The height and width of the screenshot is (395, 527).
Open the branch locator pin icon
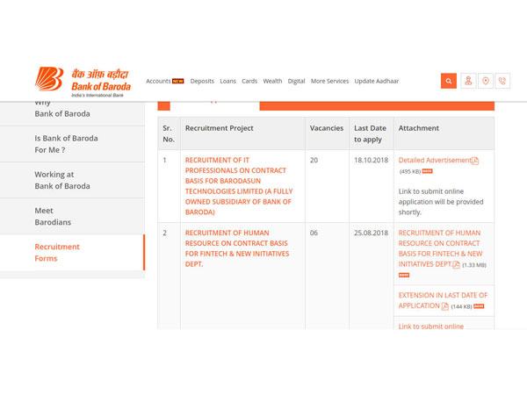pos(486,81)
